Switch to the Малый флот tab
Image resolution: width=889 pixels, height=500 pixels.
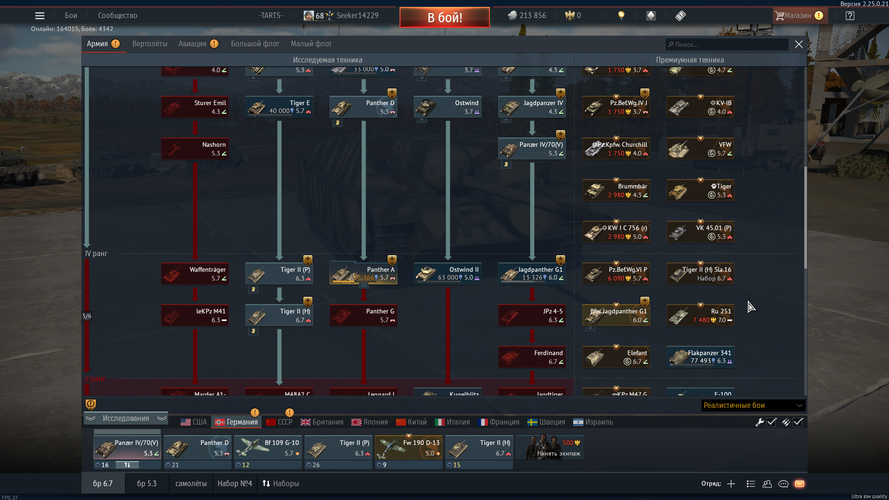pyautogui.click(x=311, y=44)
